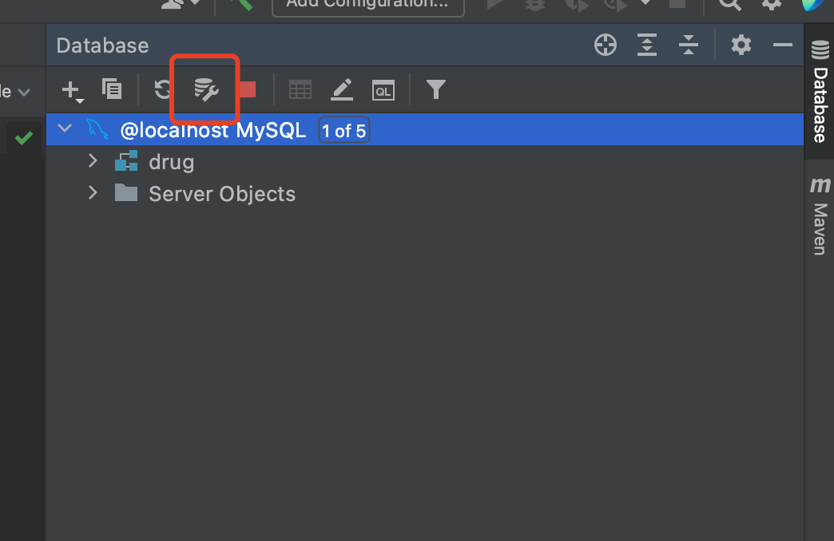Hide the Database tool window
834x541 pixels.
(x=782, y=45)
